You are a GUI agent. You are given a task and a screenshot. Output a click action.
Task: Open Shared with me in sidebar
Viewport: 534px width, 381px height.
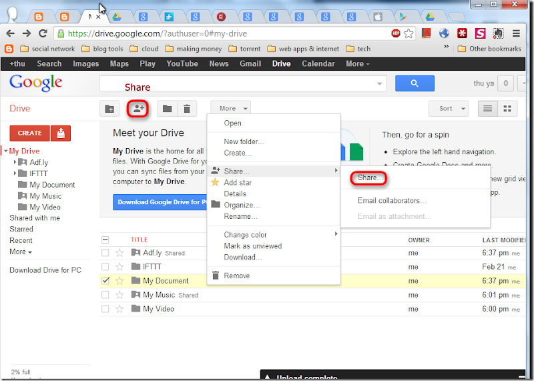35,218
